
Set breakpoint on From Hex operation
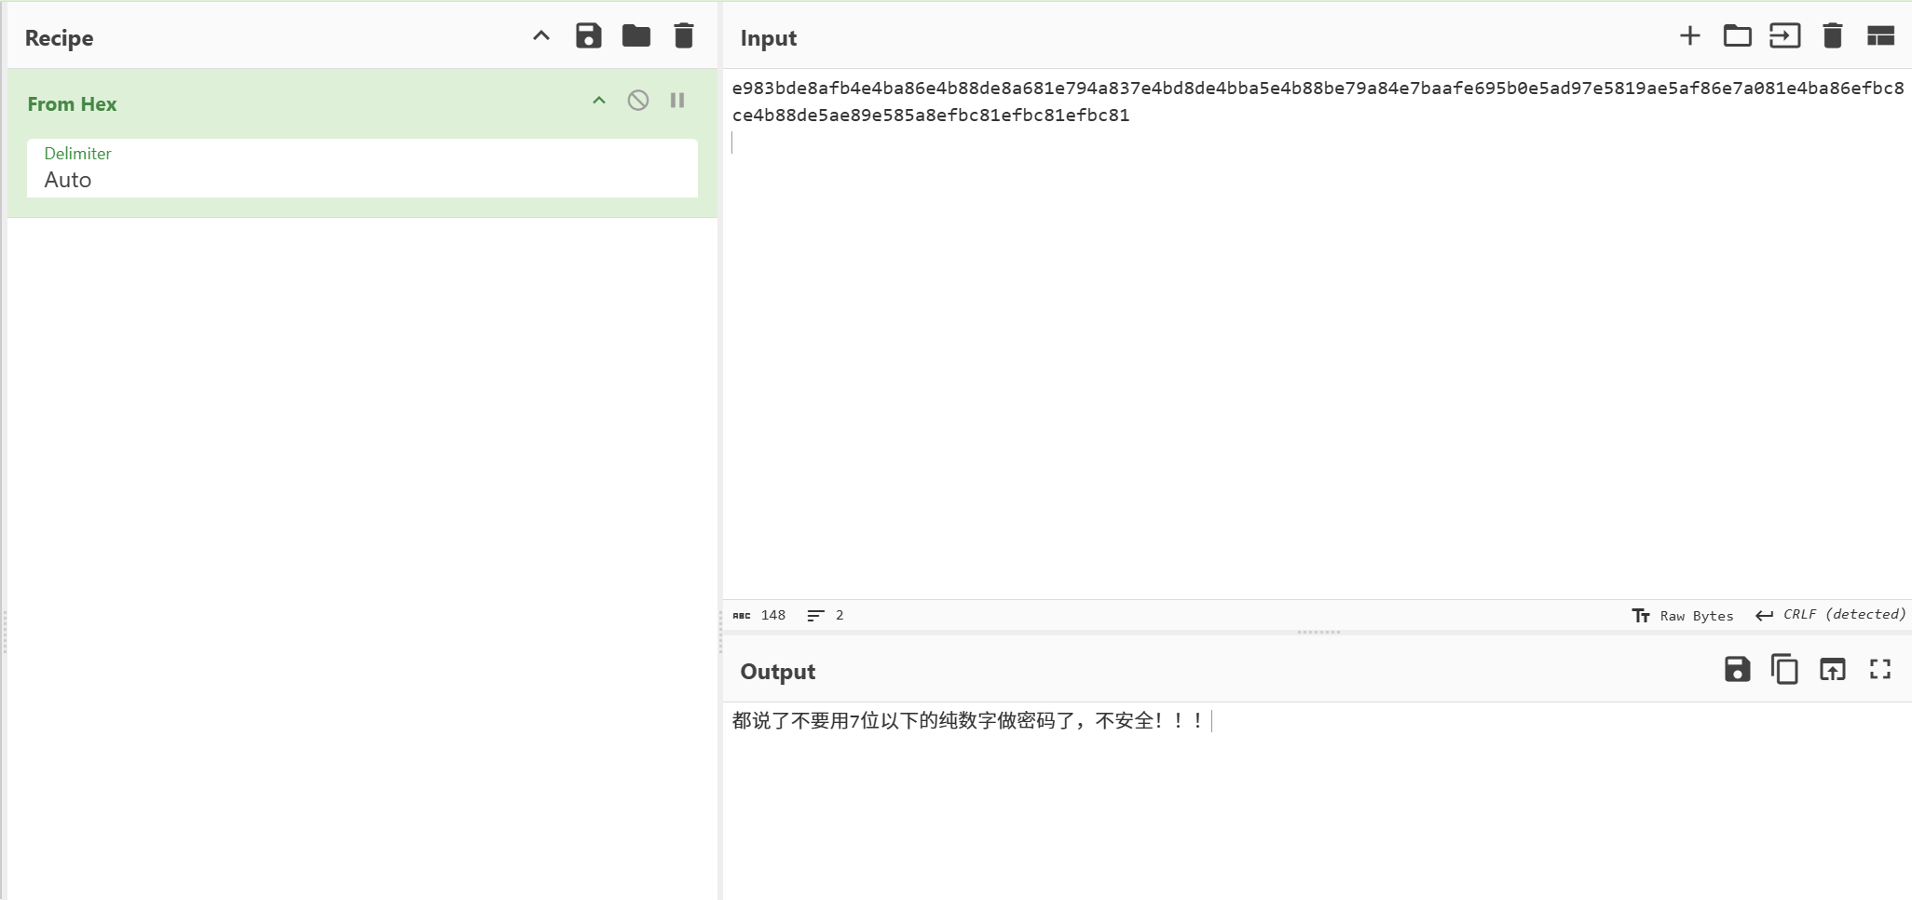tap(677, 101)
